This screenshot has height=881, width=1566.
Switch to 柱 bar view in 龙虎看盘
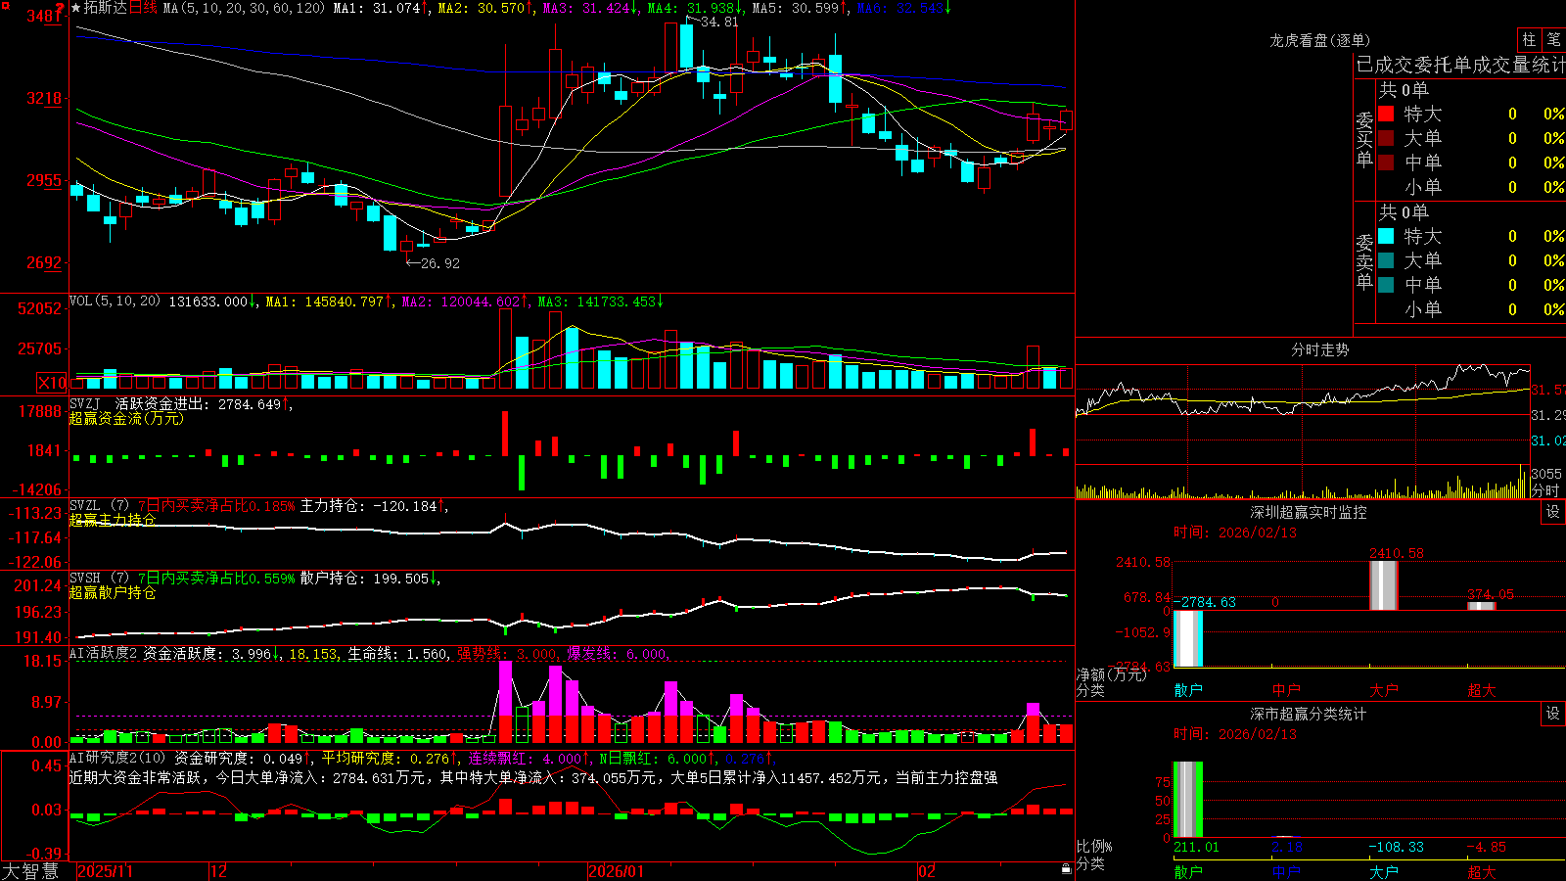(1529, 39)
